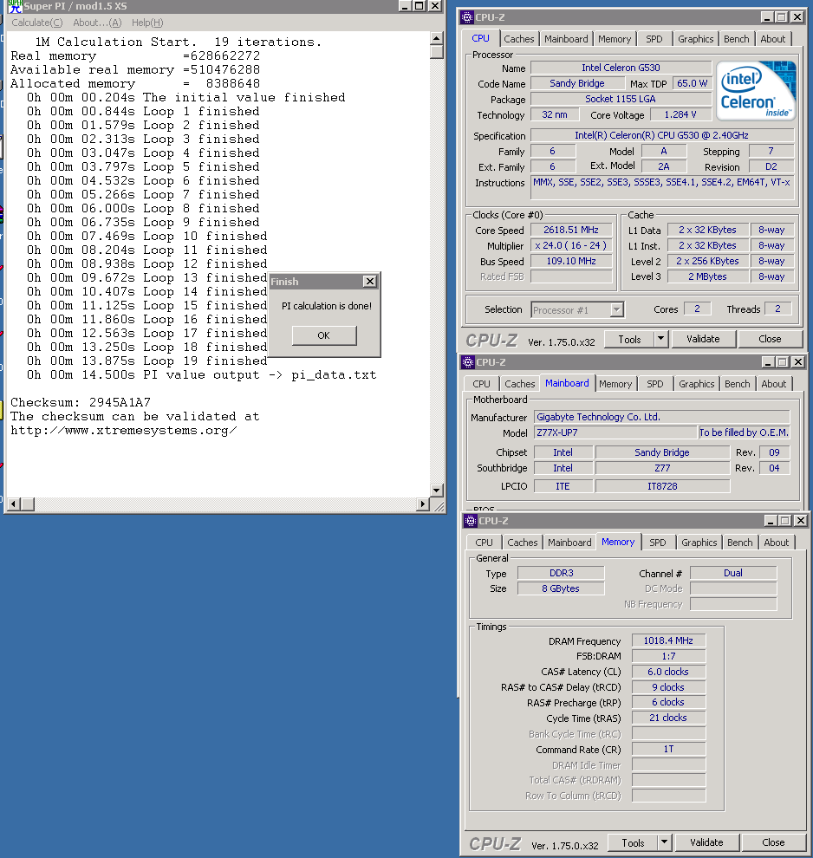This screenshot has width=813, height=858.
Task: Click OK in the Finish dialog
Action: 324,335
